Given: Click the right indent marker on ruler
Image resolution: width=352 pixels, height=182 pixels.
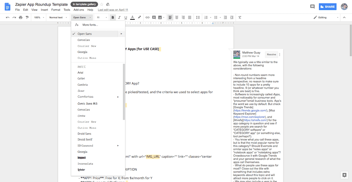Looking at the screenshot, I should tap(213, 23).
